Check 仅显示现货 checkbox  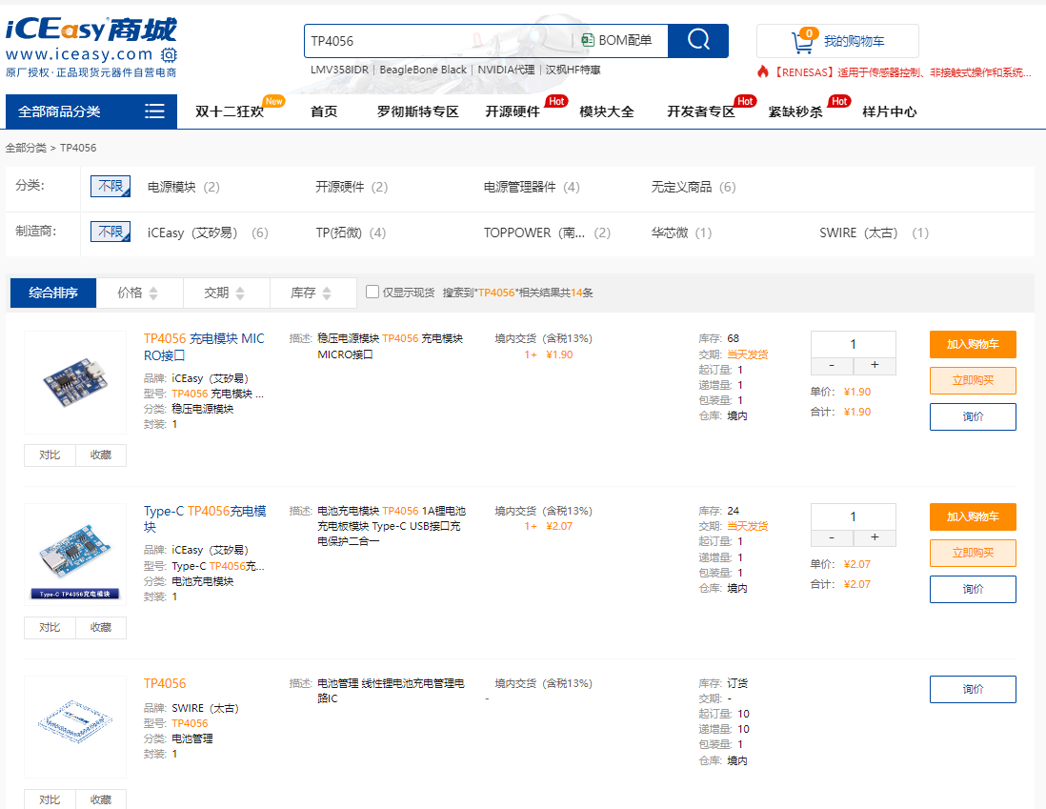point(372,292)
